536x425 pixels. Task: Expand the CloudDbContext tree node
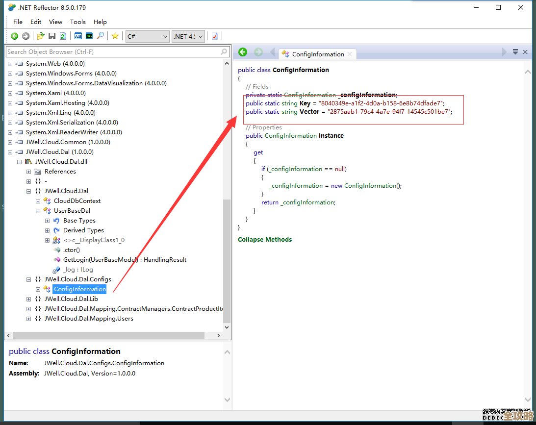[38, 201]
